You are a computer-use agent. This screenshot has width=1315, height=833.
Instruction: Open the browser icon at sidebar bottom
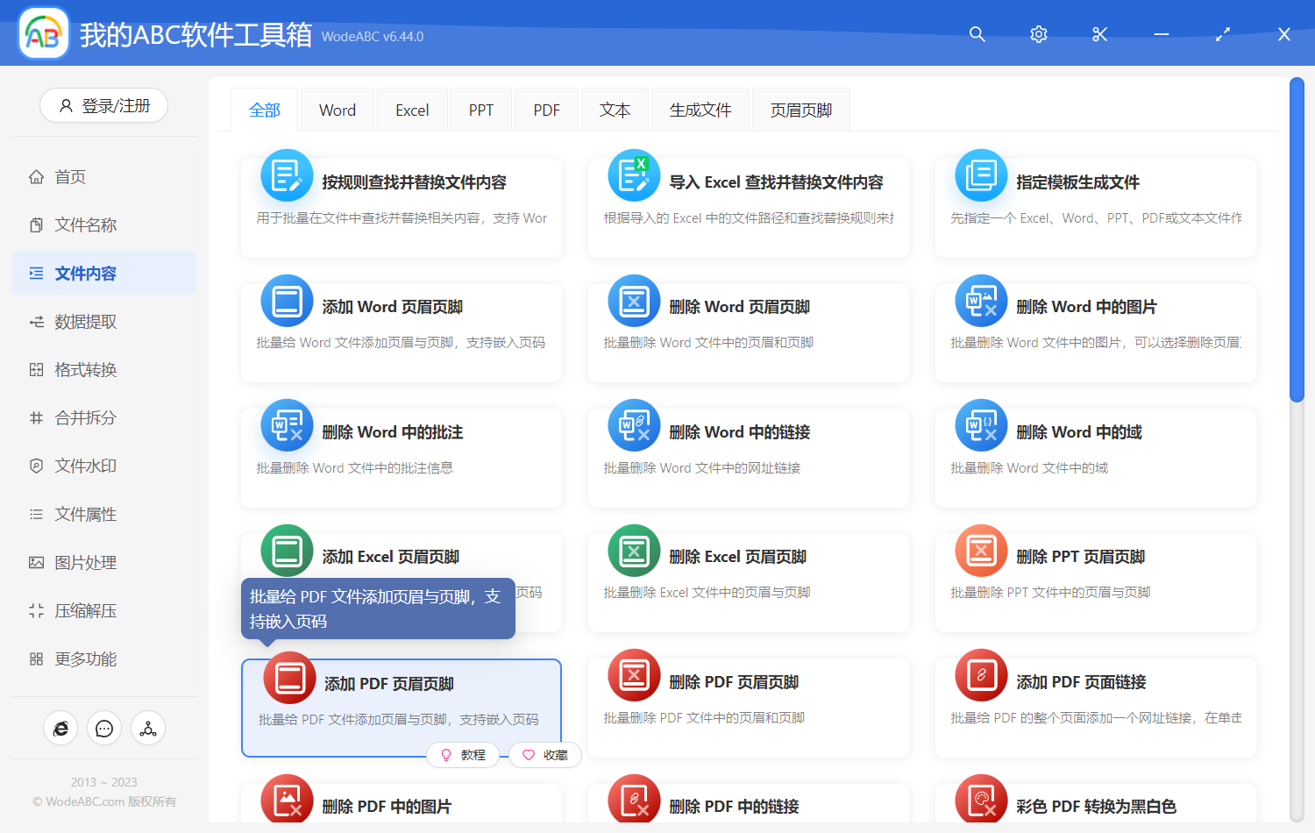click(x=60, y=729)
